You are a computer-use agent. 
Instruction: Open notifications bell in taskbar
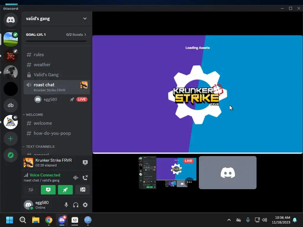(295, 220)
